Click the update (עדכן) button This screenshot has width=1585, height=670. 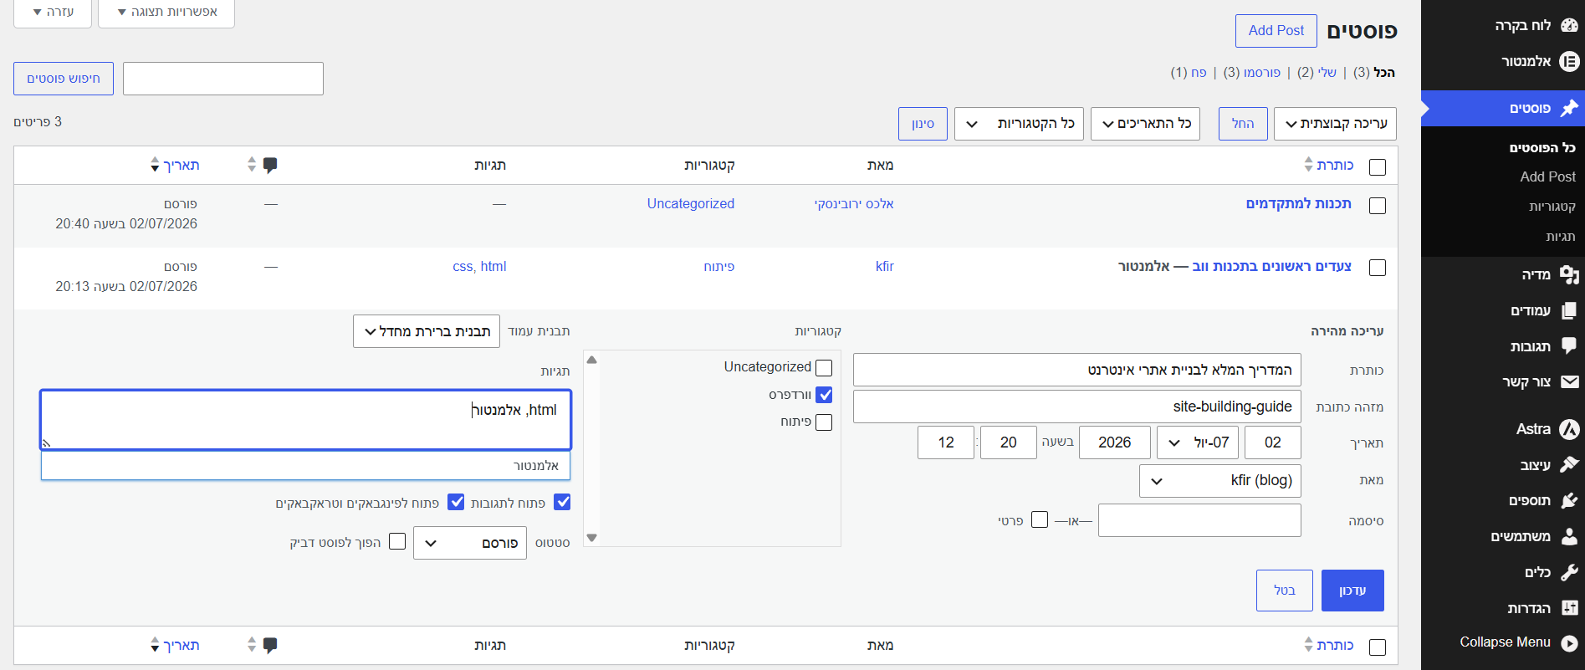point(1352,591)
